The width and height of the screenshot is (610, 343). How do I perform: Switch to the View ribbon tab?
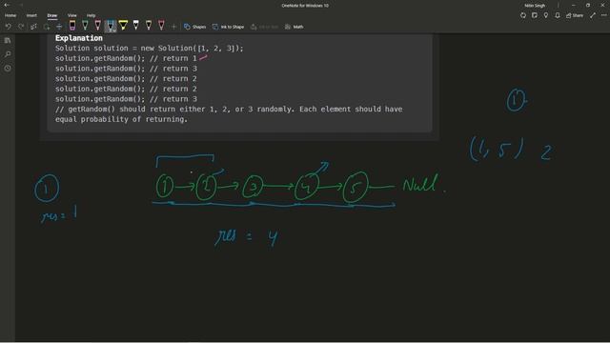[72, 15]
